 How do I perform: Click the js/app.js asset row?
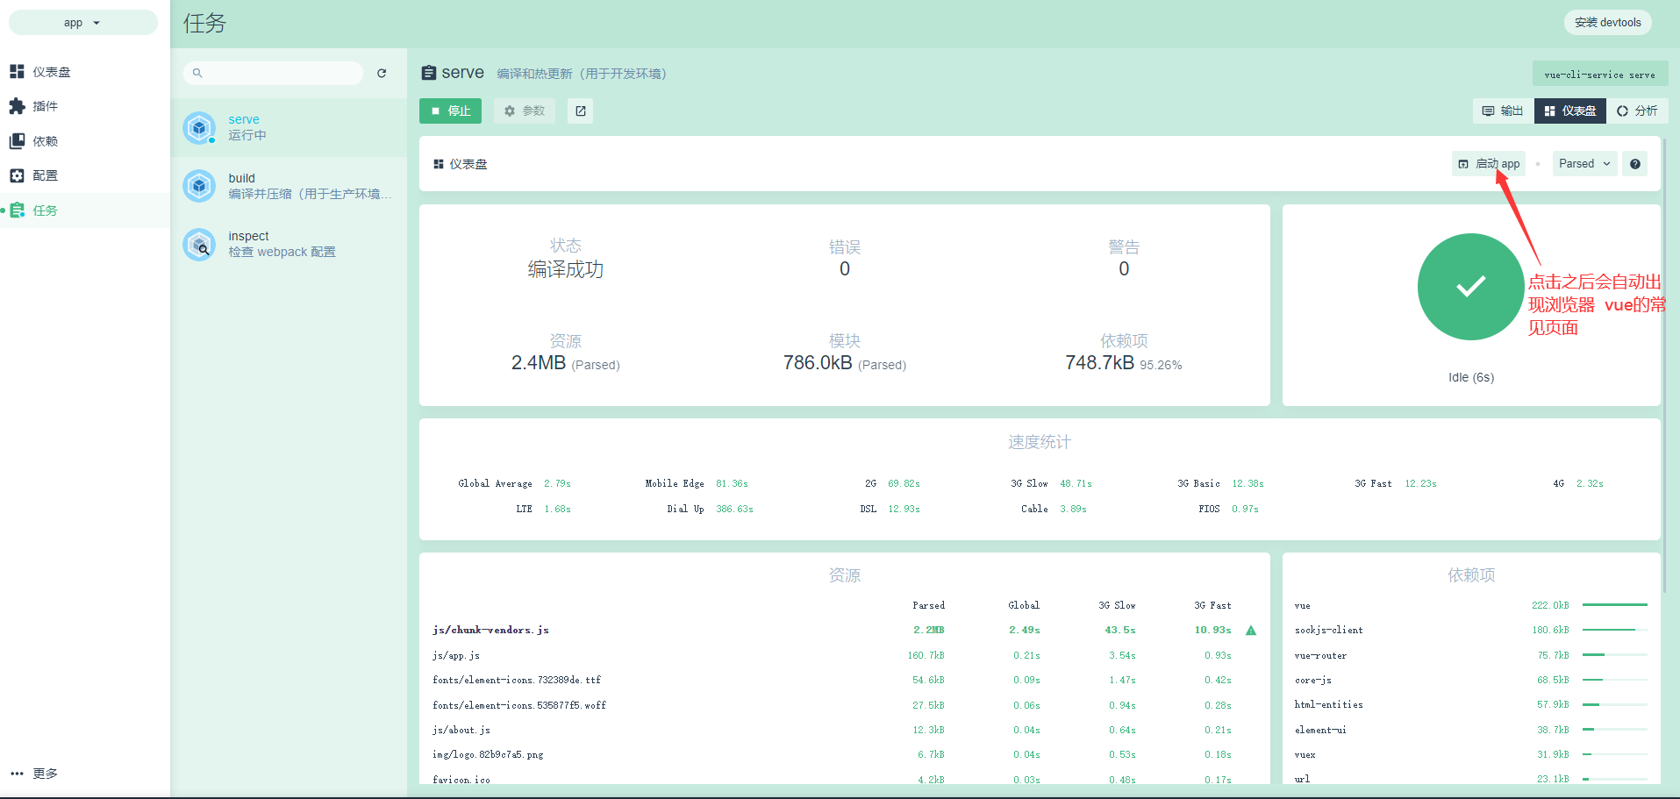click(845, 655)
